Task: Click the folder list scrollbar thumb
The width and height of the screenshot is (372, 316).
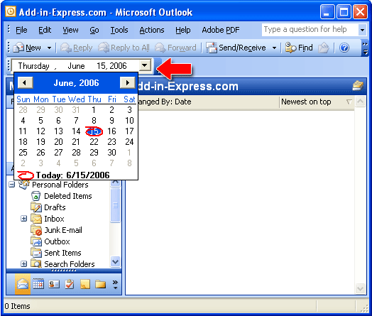Action: (116, 205)
